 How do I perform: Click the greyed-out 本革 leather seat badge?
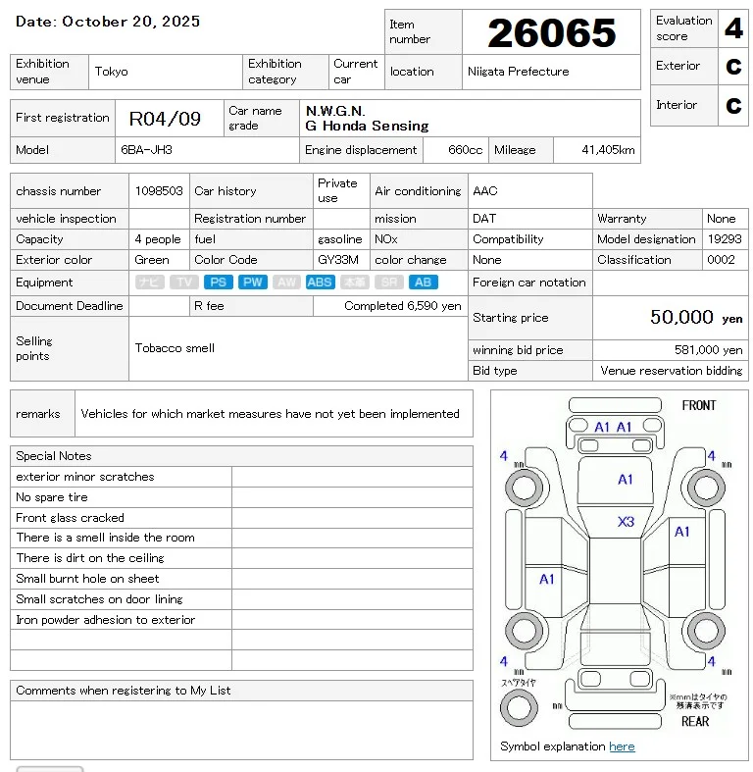pyautogui.click(x=355, y=283)
